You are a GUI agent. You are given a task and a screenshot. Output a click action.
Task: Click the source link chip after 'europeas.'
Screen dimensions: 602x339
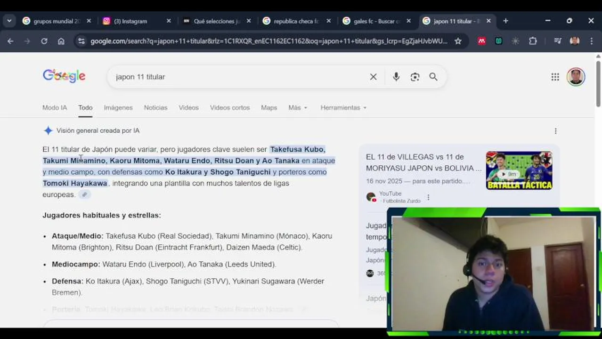84,194
